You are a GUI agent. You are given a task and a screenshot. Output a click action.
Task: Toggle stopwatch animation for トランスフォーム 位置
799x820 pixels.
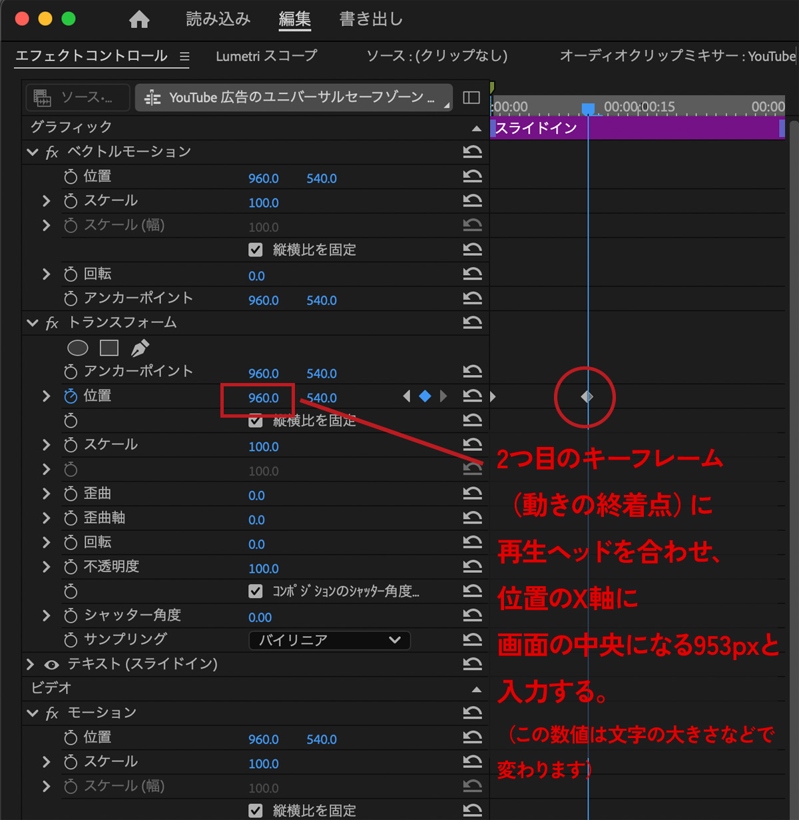(71, 396)
